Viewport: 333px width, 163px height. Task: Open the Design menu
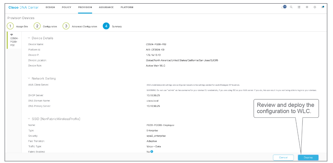click(x=50, y=7)
